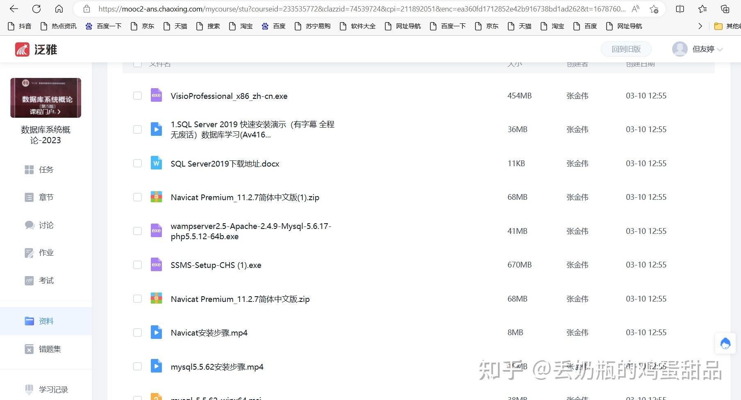
Task: Open the 抖音 bookmark
Action: pyautogui.click(x=20, y=26)
